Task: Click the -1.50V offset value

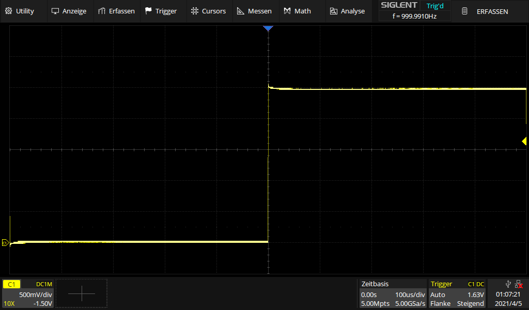Action: coord(43,304)
